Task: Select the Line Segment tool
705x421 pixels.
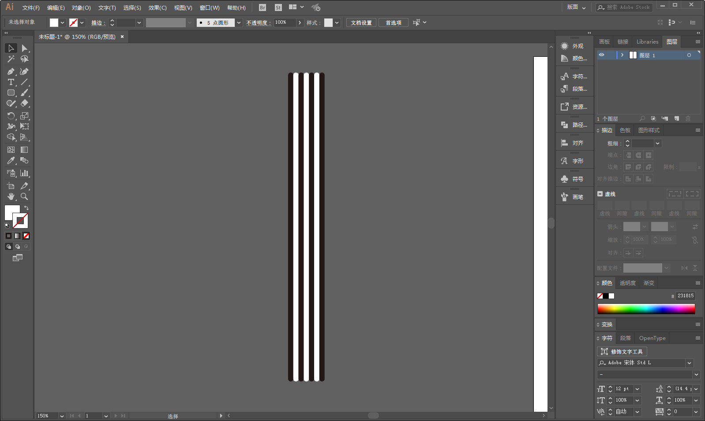Action: pyautogui.click(x=25, y=82)
